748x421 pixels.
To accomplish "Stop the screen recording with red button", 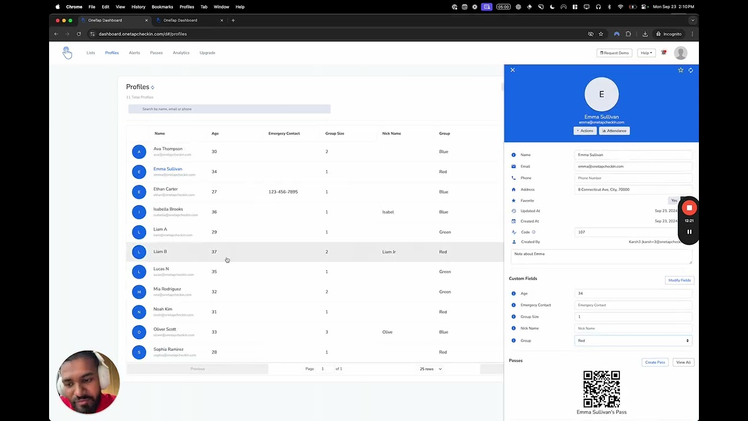I will [x=689, y=208].
